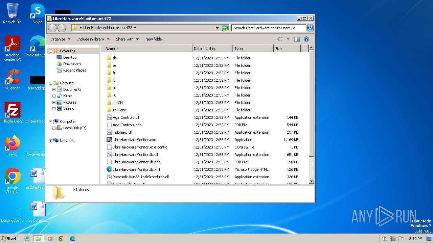Select the zh-Hant folder
433x243 pixels.
tap(119, 110)
